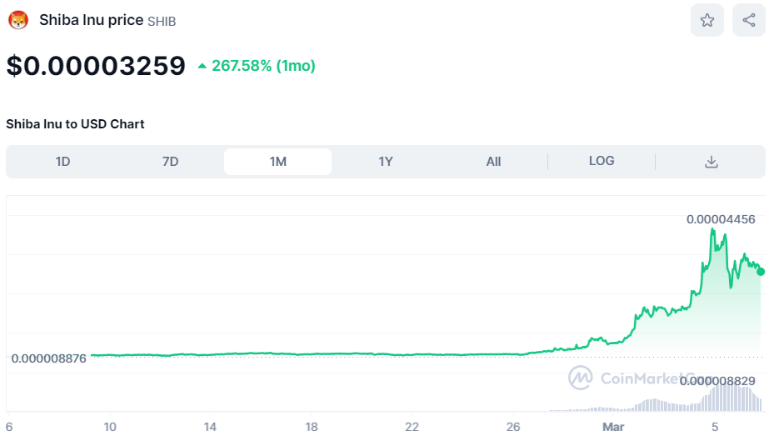The height and width of the screenshot is (446, 784).
Task: Click the Mar date axis label
Action: pyautogui.click(x=612, y=427)
